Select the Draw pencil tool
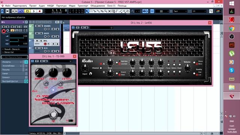Image resolution: width=240 pixels, height=135 pixels. (117, 11)
